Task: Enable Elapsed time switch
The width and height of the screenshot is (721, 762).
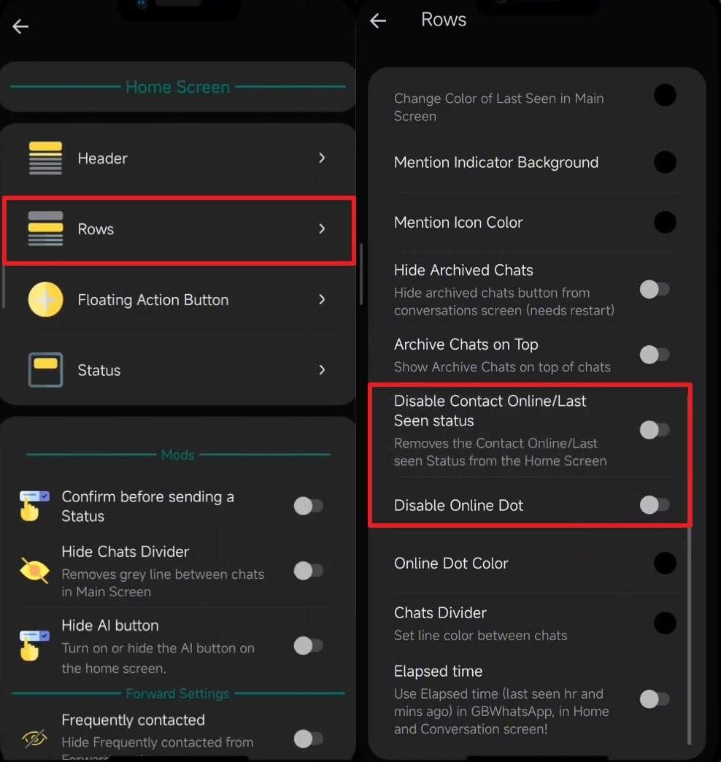Action: pos(654,699)
